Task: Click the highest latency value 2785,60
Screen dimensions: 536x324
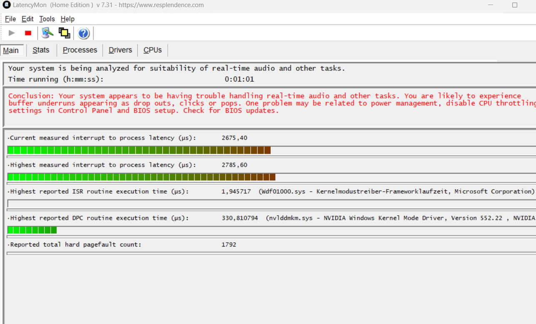Action: point(234,165)
